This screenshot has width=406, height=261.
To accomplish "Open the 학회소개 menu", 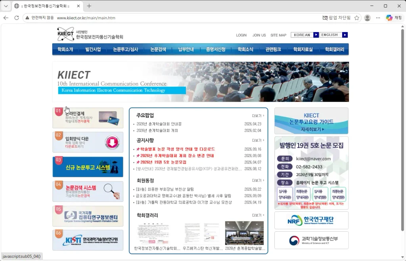I will point(65,50).
